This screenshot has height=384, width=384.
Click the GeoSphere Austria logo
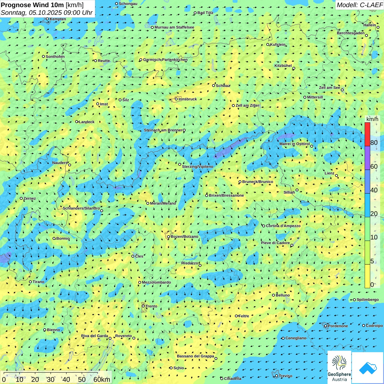tap(339, 367)
